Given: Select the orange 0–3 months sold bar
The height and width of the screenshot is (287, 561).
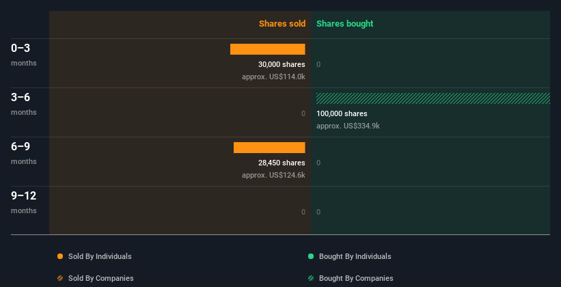Looking at the screenshot, I should pos(267,49).
